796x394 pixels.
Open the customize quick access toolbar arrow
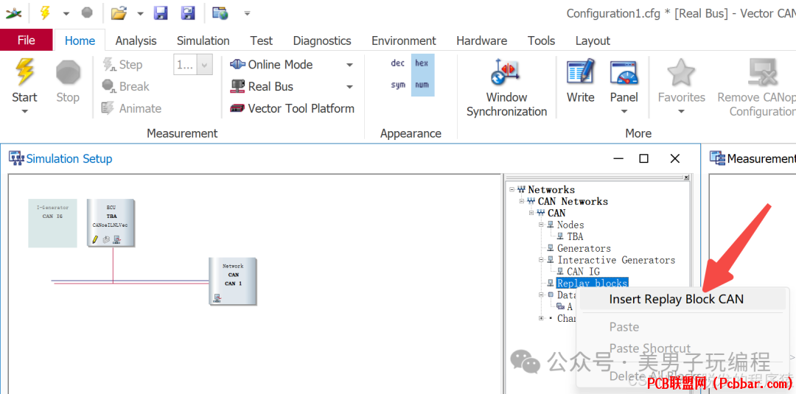click(x=247, y=13)
